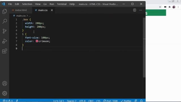Change indentation via Spaces: 2

tap(72, 101)
